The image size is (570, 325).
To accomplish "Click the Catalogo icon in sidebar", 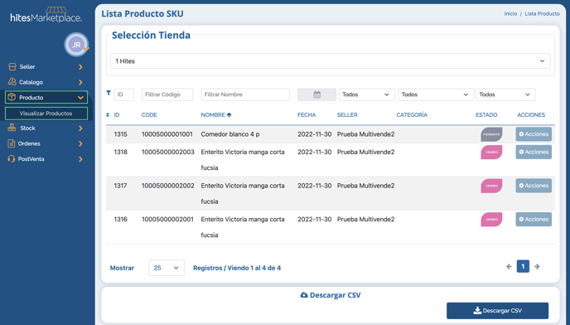I will pyautogui.click(x=12, y=82).
